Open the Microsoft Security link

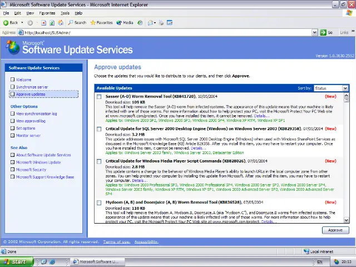click(x=31, y=170)
